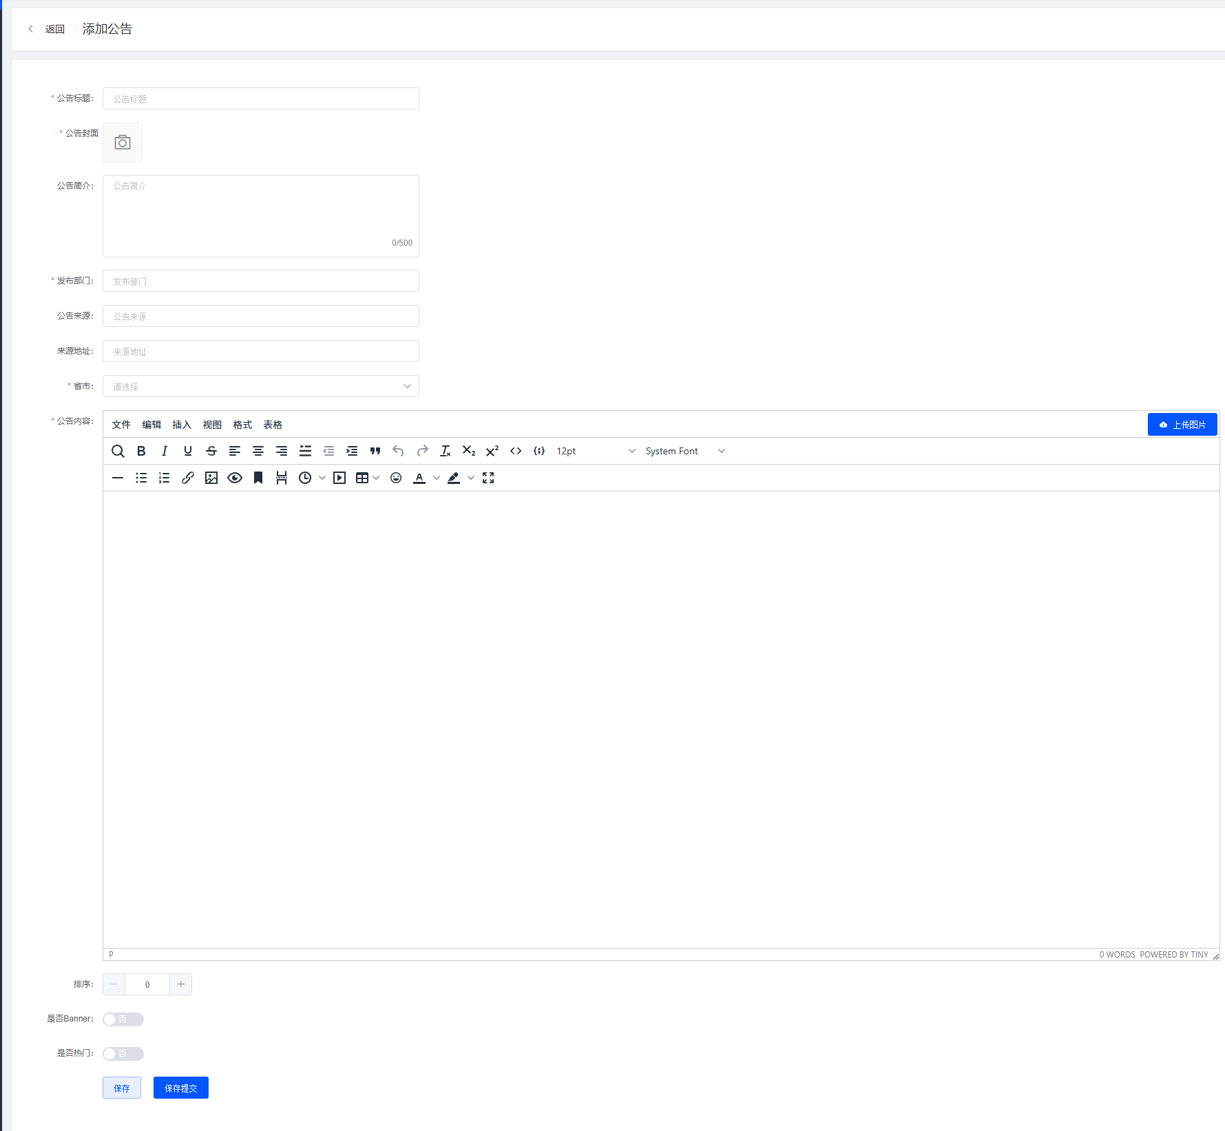Click the 公告标题 input field
Image resolution: width=1225 pixels, height=1131 pixels.
260,98
